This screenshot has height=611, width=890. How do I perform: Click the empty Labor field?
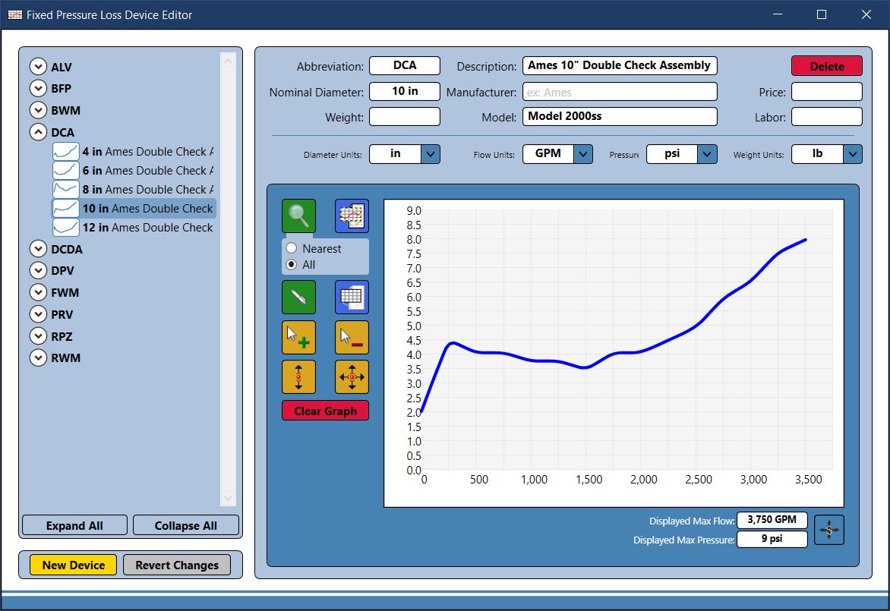pos(826,117)
